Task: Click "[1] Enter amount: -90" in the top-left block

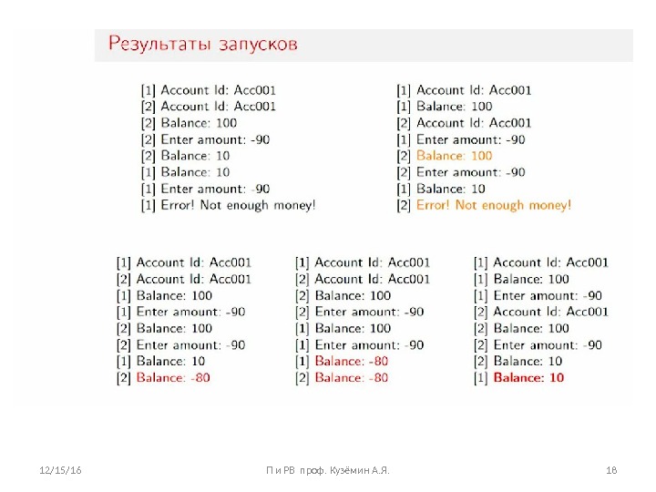Action: click(205, 189)
